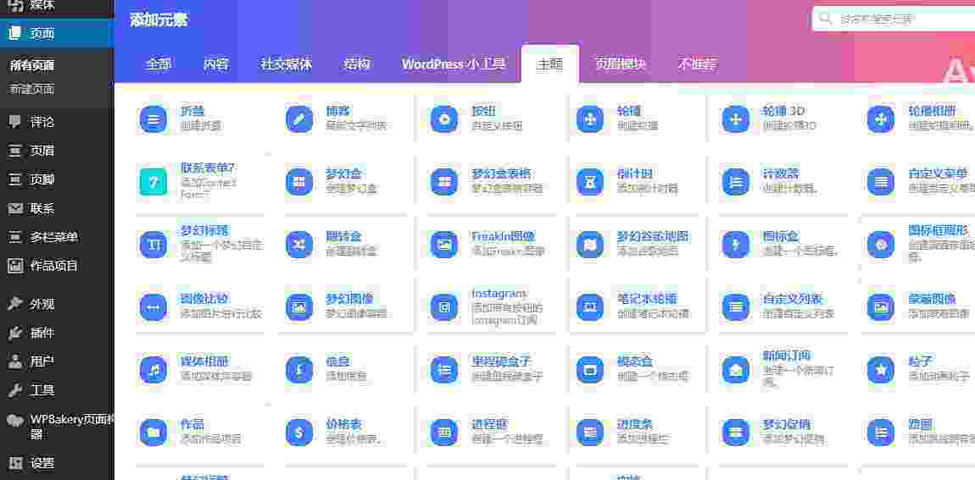Screen dimensions: 975x480
Task: Open 联系 in the admin sidebar
Action: coord(57,208)
